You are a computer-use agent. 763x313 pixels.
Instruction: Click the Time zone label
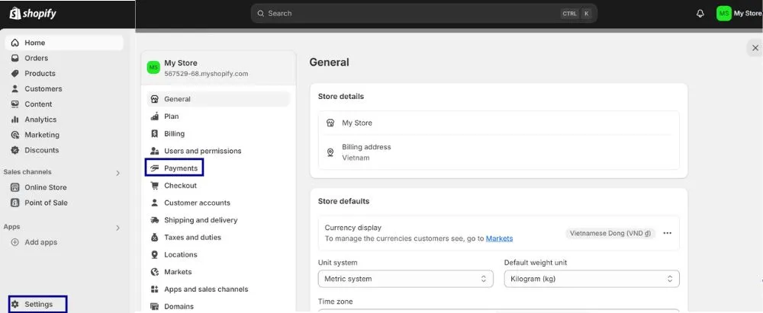[335, 302]
